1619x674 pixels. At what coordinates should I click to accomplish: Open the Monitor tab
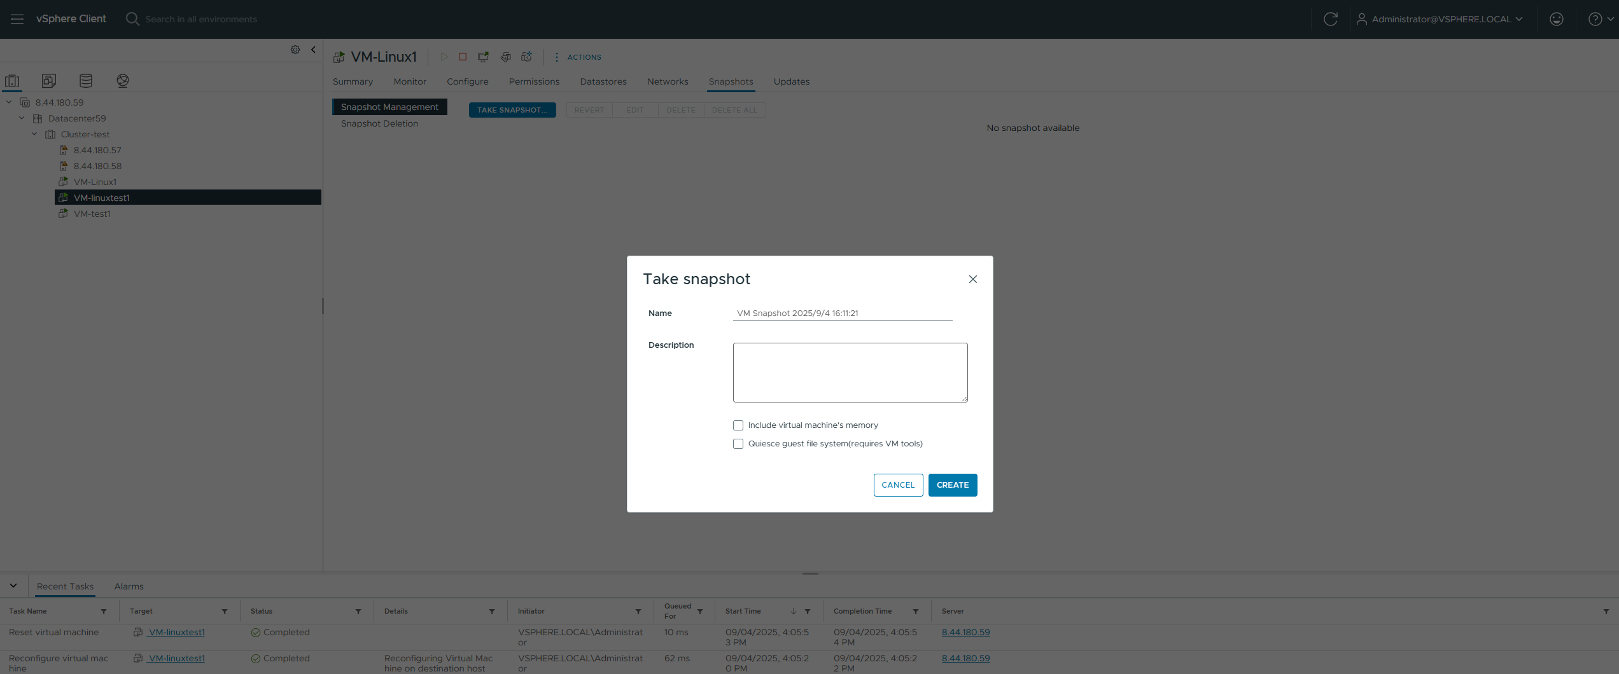coord(410,81)
